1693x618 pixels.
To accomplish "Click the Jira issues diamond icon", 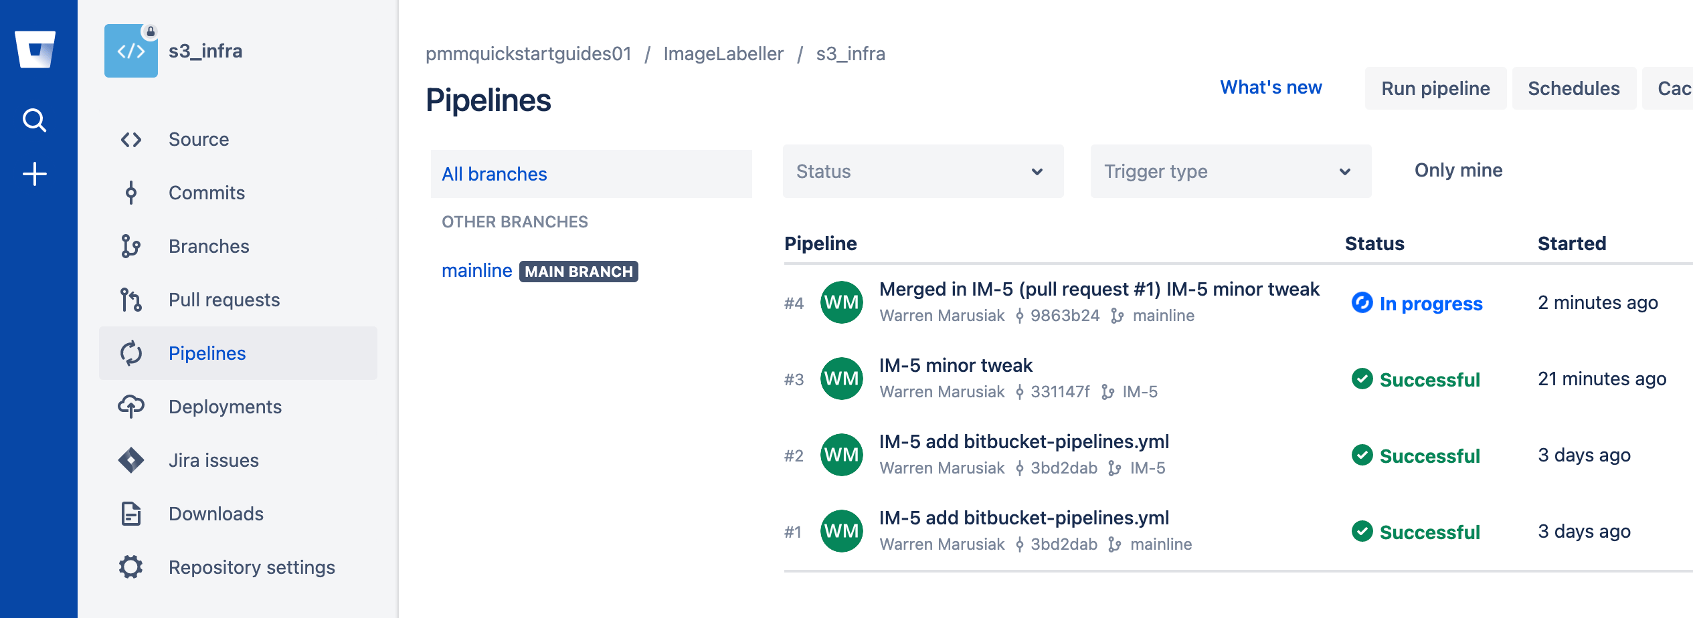I will click(x=131, y=460).
